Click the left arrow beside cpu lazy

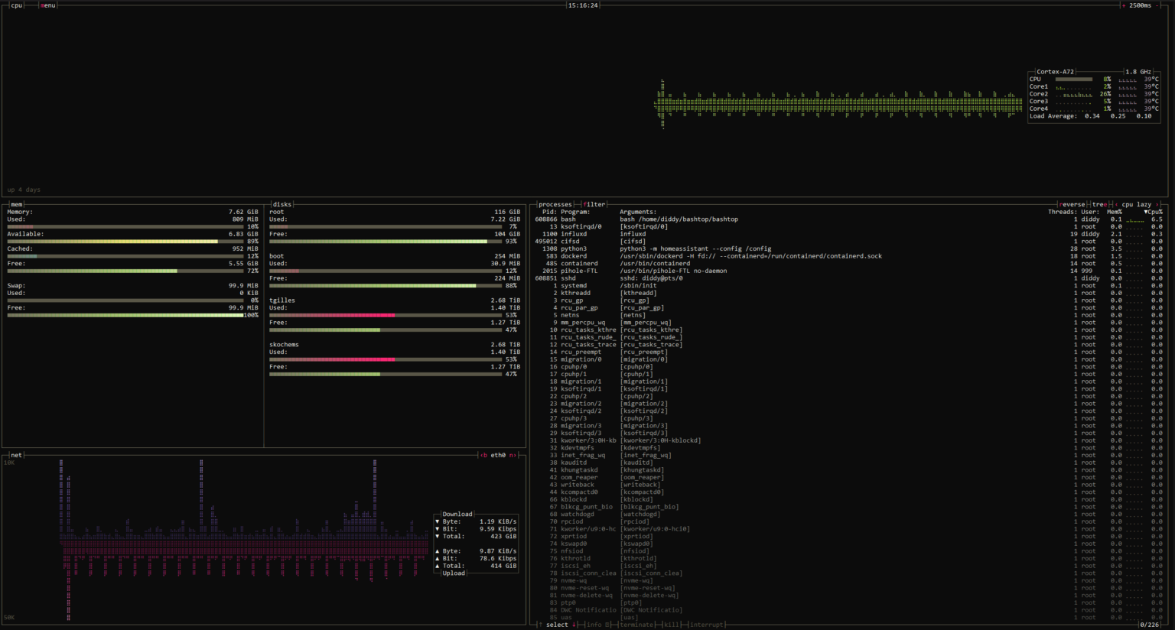click(x=1117, y=204)
